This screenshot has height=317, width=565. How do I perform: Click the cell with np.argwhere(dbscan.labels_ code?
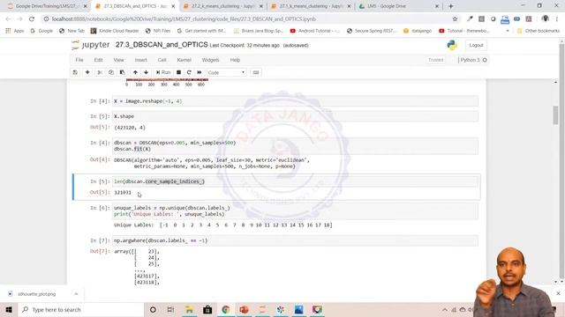point(295,240)
